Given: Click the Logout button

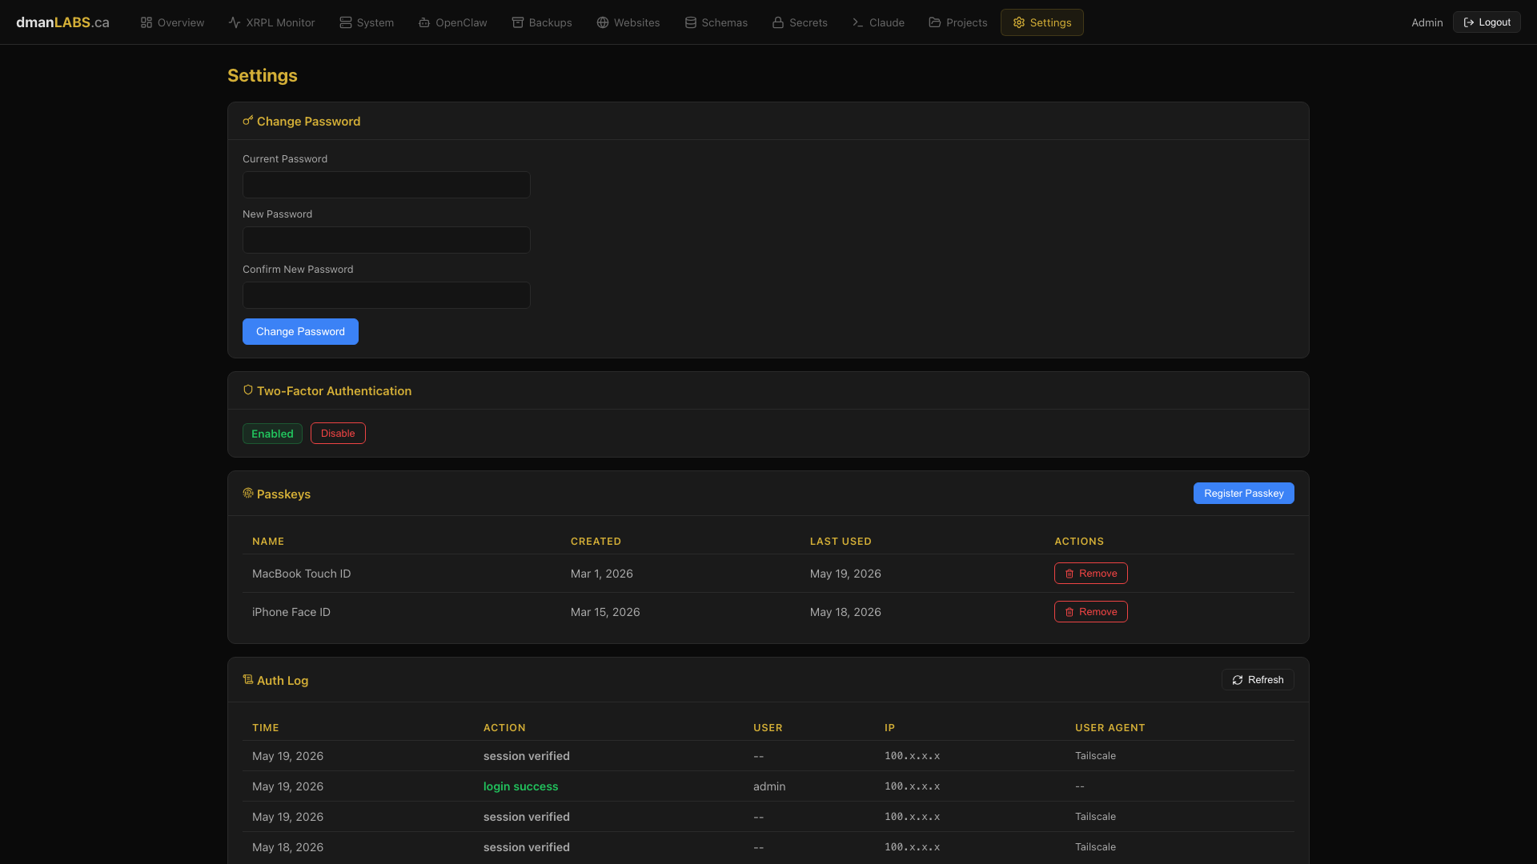Looking at the screenshot, I should point(1487,22).
